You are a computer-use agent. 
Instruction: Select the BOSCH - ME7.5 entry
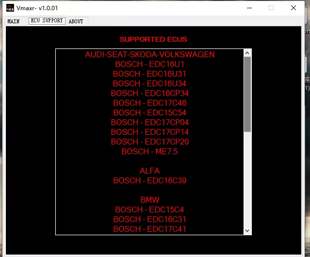(x=149, y=151)
